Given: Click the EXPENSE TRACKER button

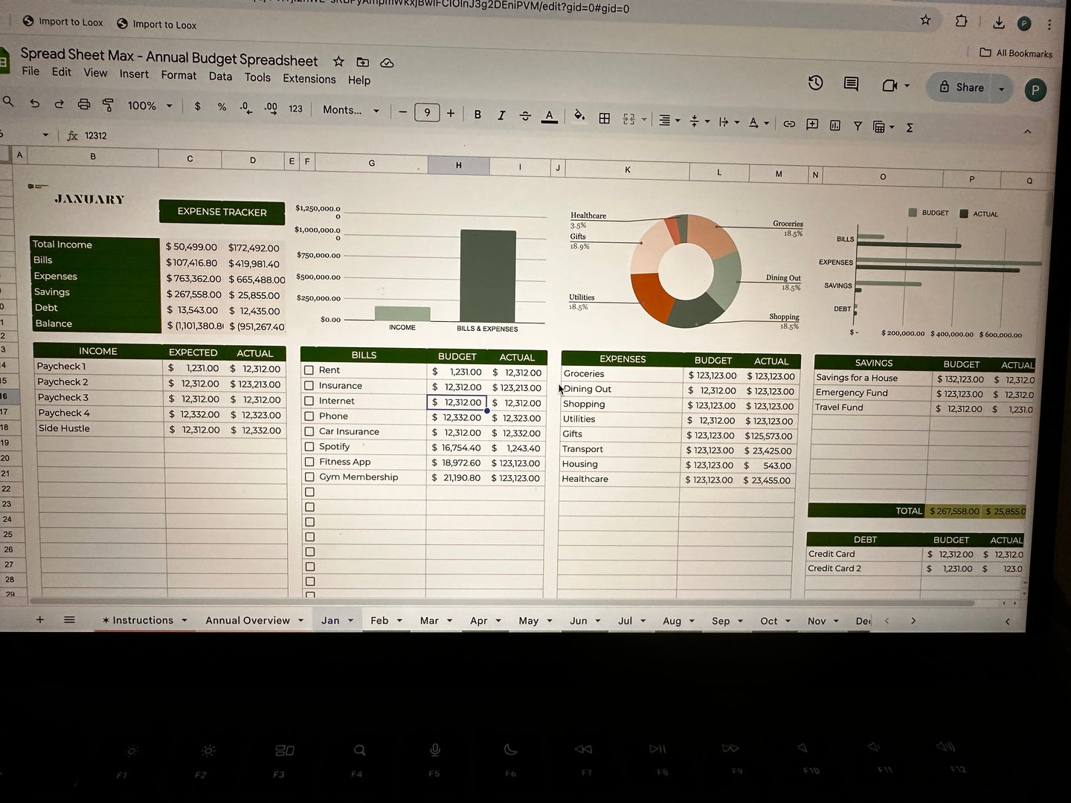Looking at the screenshot, I should click(222, 212).
